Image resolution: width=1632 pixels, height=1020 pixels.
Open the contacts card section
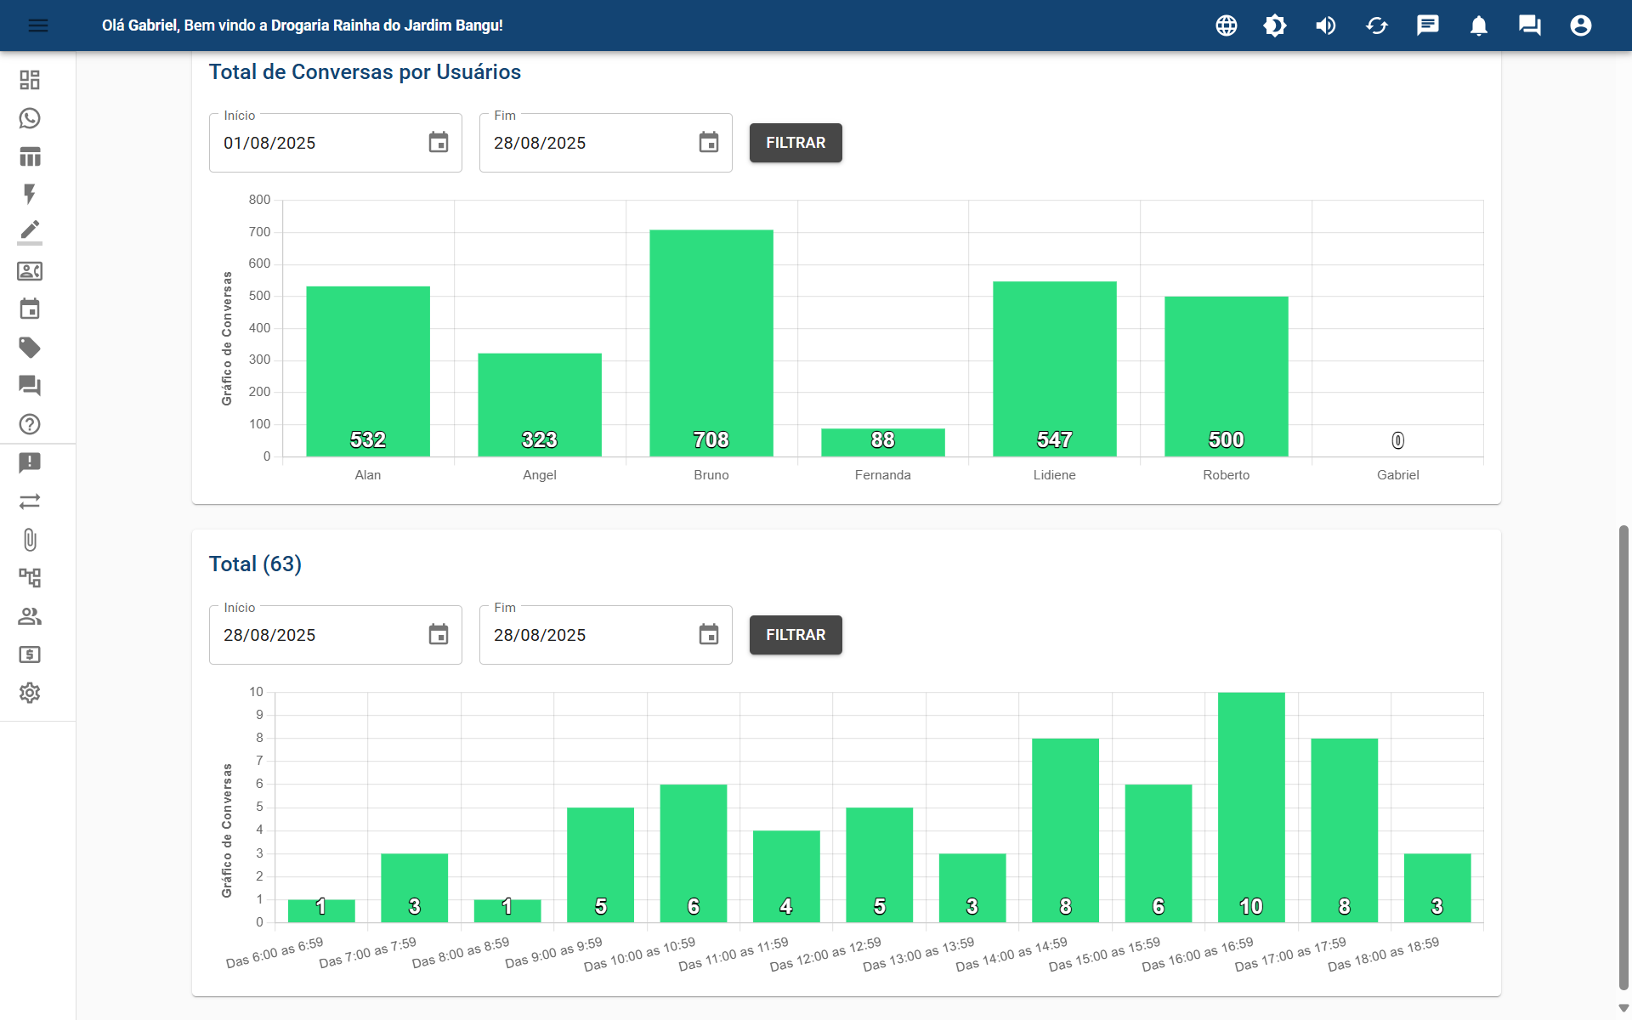click(30, 271)
